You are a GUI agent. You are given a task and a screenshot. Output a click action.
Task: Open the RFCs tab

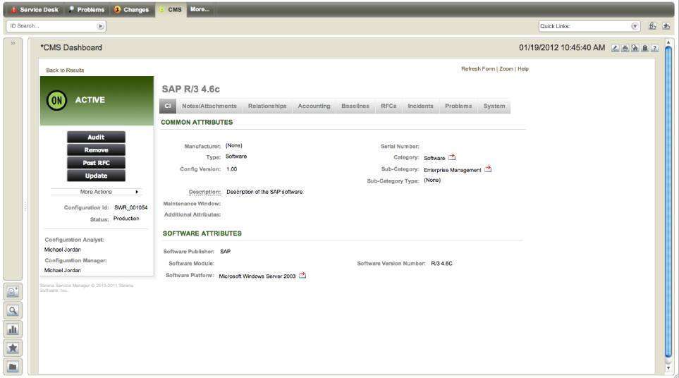point(389,106)
